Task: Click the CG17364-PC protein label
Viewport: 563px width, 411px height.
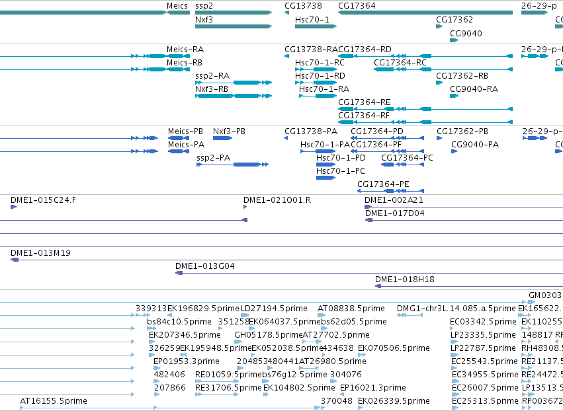Action: (x=407, y=158)
